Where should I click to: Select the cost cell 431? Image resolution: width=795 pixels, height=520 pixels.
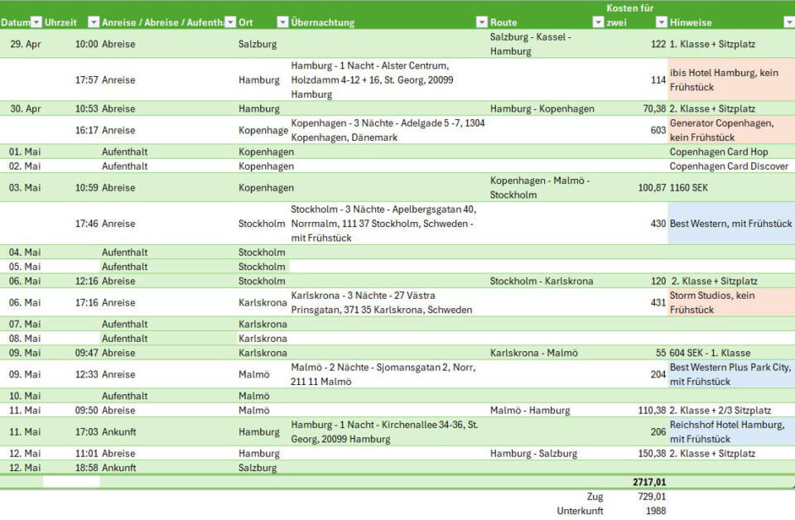click(x=636, y=302)
